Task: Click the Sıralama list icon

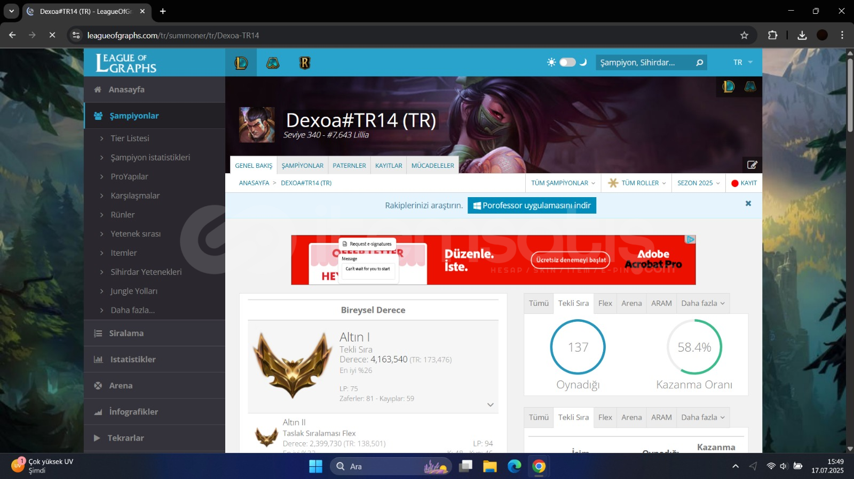Action: 98,334
